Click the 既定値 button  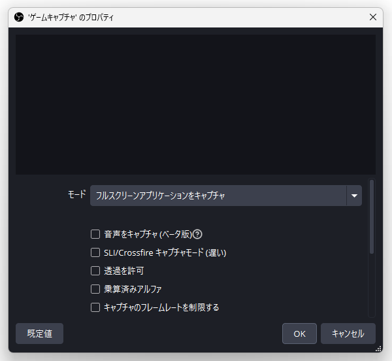39,334
